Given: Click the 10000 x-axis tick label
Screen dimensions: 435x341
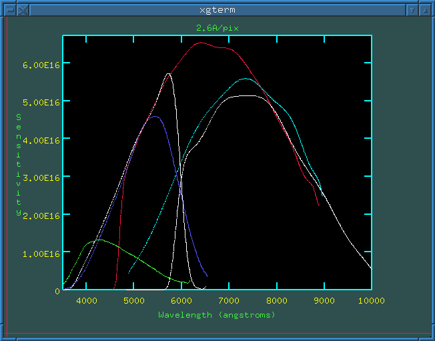Looking at the screenshot, I should [x=368, y=301].
